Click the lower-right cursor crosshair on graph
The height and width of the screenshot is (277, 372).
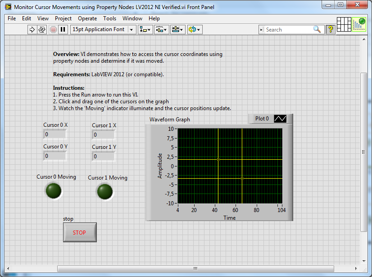pos(242,178)
